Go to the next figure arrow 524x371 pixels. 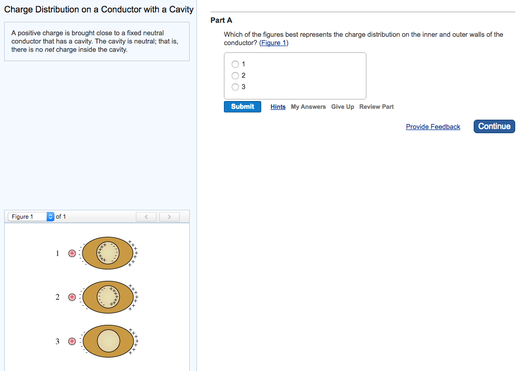169,217
